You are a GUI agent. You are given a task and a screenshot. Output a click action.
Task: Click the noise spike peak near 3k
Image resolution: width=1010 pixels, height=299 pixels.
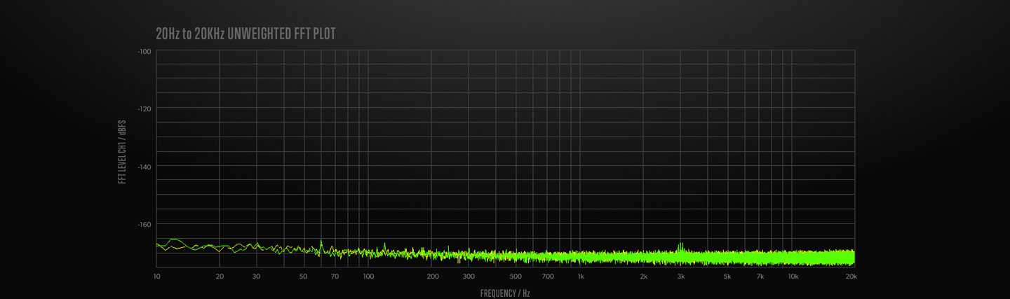point(681,243)
